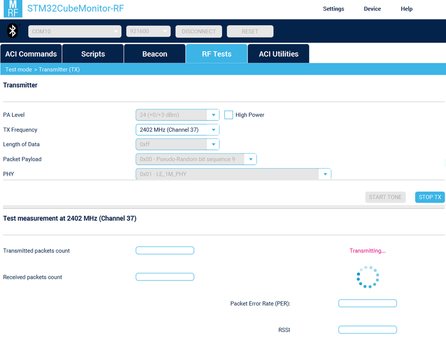Open the 921600 baud rate dropdown

coord(148,31)
